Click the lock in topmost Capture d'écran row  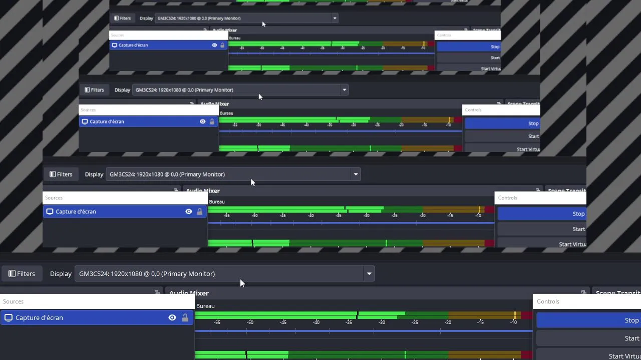tap(222, 45)
